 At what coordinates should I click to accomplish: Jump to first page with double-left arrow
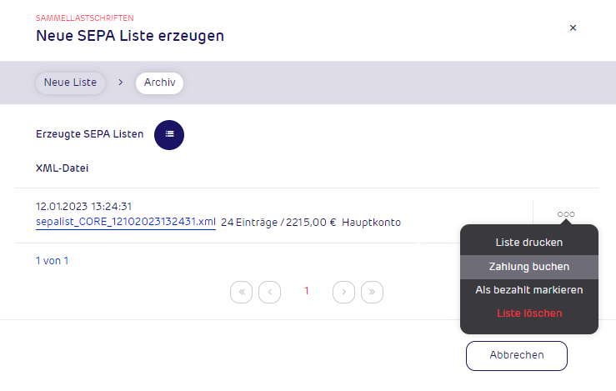241,292
